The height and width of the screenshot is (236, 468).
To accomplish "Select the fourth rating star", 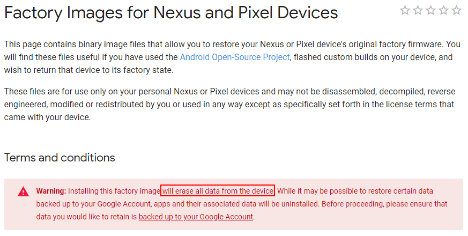I will click(443, 10).
